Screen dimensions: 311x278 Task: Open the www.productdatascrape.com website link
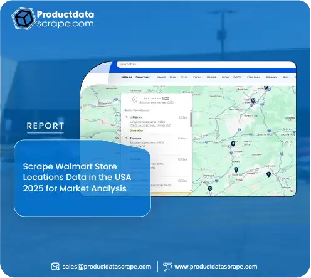tap(216, 267)
